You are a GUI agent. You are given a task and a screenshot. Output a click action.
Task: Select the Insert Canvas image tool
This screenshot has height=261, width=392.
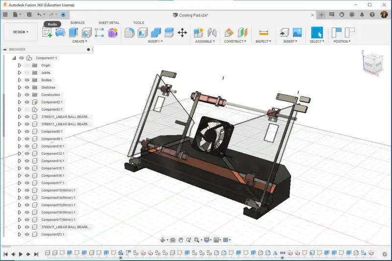point(297,32)
